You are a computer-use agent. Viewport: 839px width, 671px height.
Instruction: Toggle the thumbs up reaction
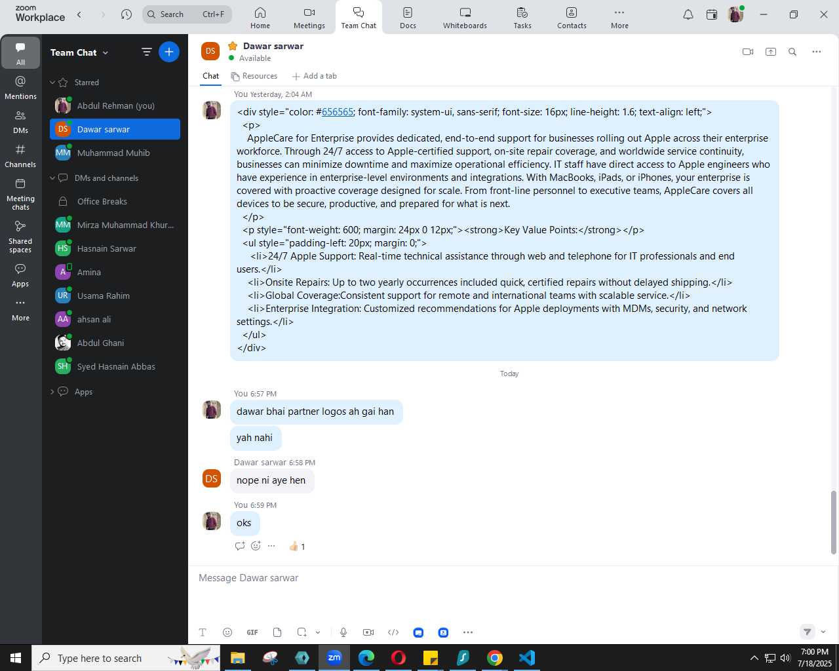coord(297,546)
